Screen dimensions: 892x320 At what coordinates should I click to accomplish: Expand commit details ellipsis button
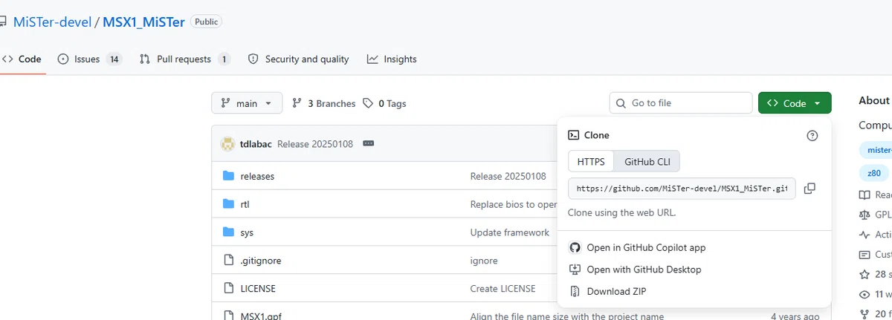coord(368,143)
